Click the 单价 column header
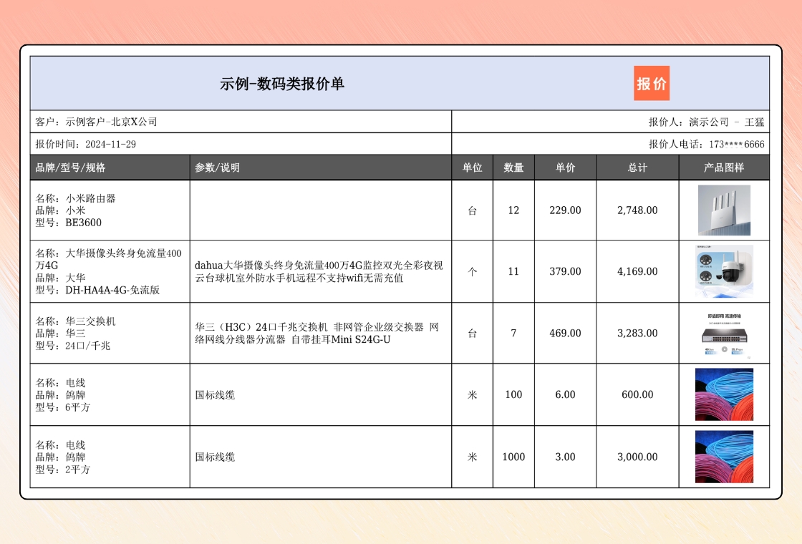This screenshot has height=544, width=802. click(x=565, y=167)
